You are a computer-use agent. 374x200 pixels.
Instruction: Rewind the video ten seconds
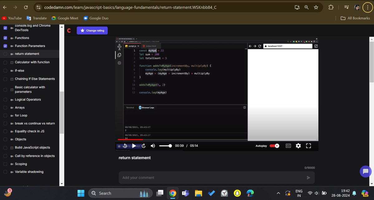click(125, 145)
